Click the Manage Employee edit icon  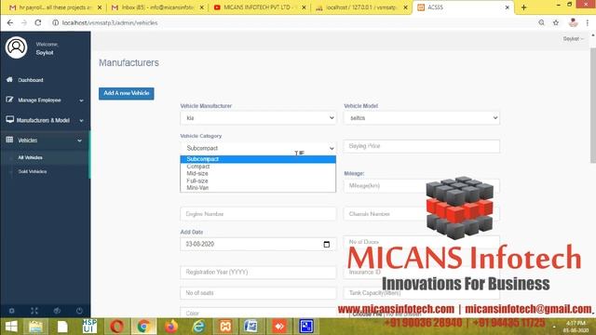pos(9,100)
